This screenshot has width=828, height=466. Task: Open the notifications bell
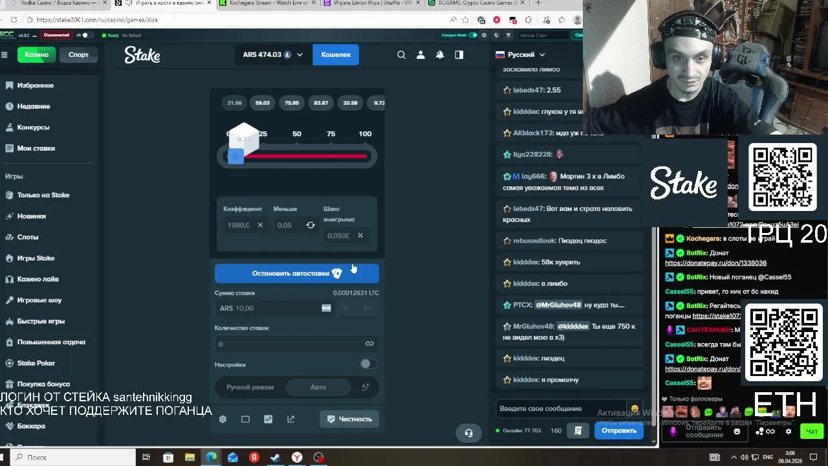tap(440, 55)
